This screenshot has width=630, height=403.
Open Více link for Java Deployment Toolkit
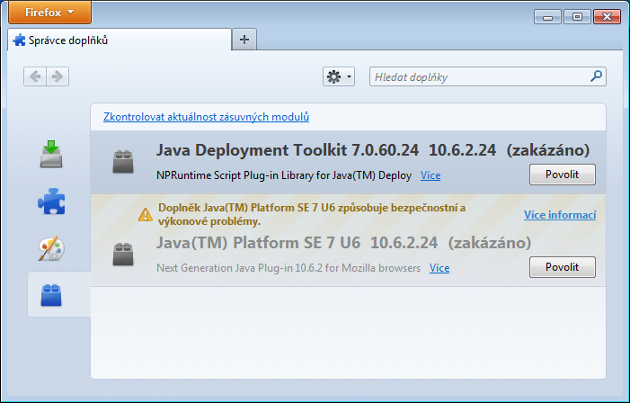pos(430,175)
